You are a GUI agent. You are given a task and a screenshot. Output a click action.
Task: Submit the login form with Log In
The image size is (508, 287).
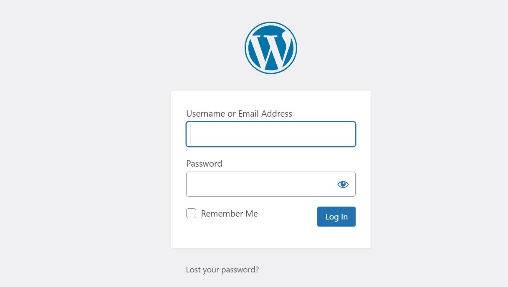(336, 217)
